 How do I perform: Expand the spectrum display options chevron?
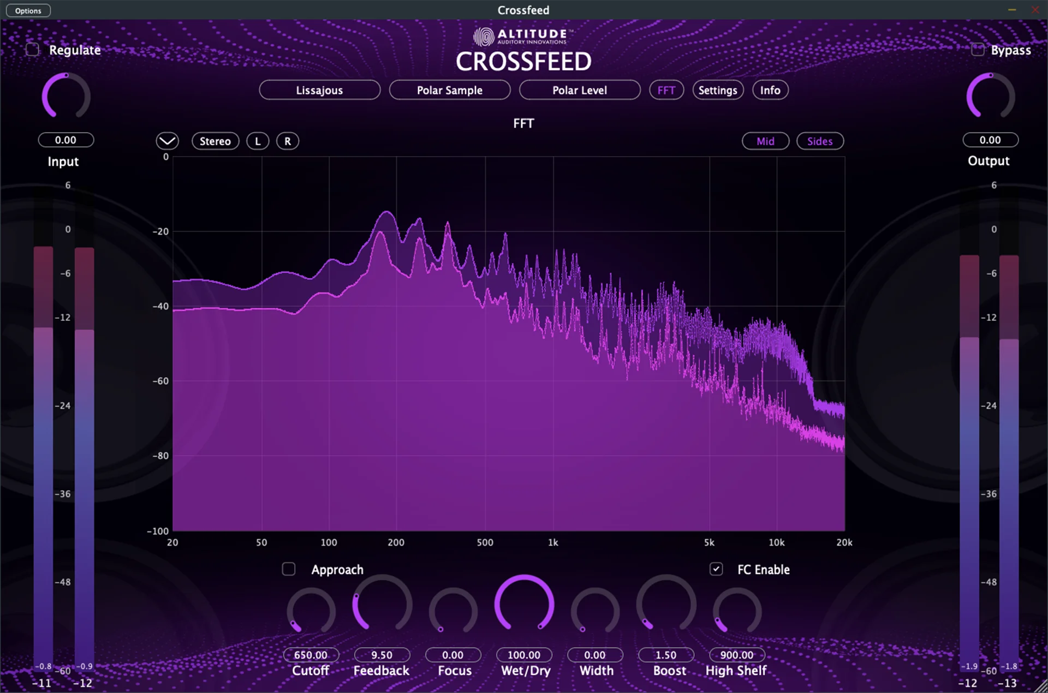pyautogui.click(x=167, y=141)
